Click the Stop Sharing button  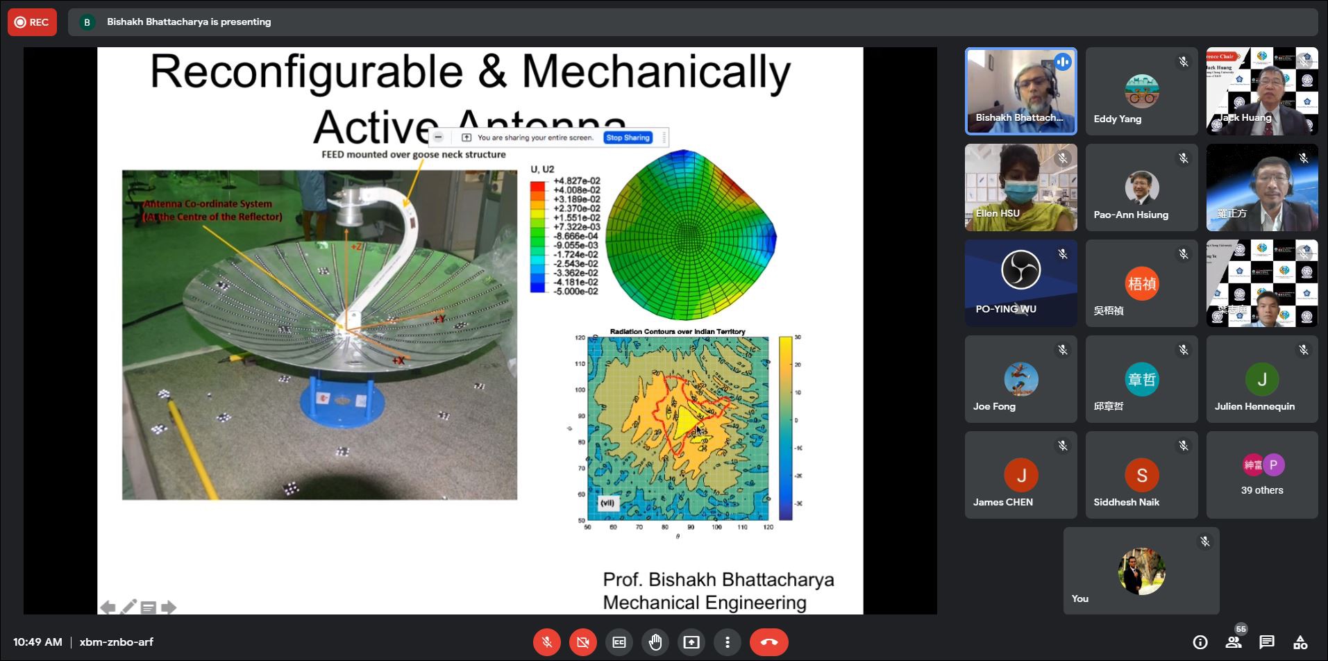coord(628,137)
